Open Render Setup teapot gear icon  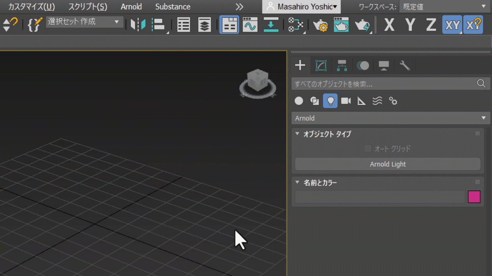[x=320, y=25]
